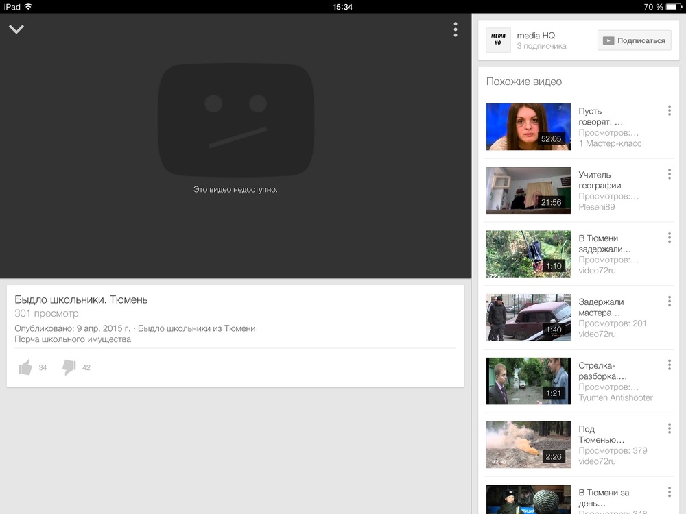This screenshot has width=686, height=514.
Task: Open the 'Стрелка-разборка….' video title
Action: pos(602,371)
